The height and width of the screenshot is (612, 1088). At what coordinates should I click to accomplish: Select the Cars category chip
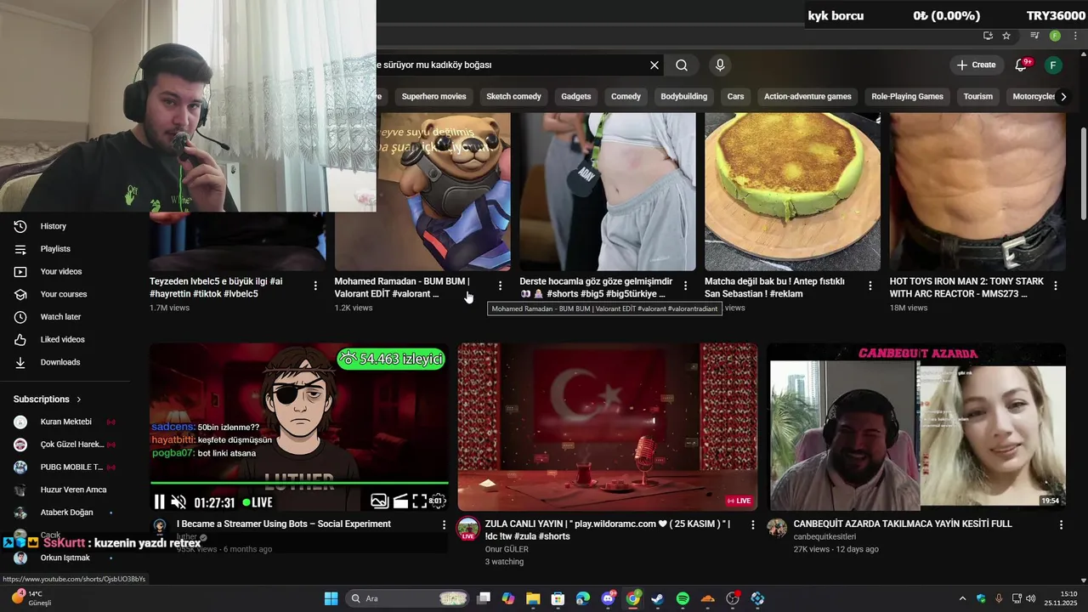[x=735, y=97]
